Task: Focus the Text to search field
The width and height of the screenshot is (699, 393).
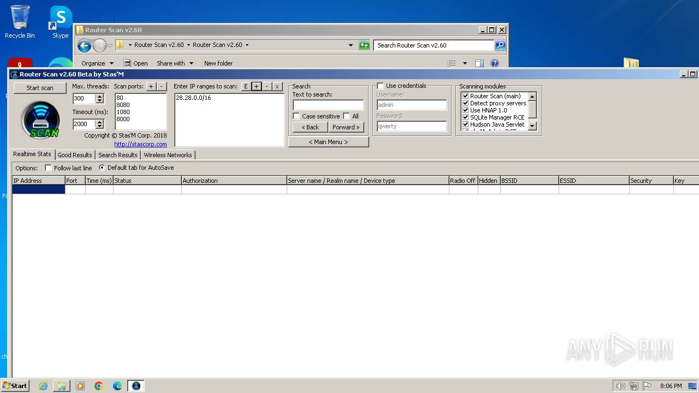Action: pyautogui.click(x=328, y=105)
